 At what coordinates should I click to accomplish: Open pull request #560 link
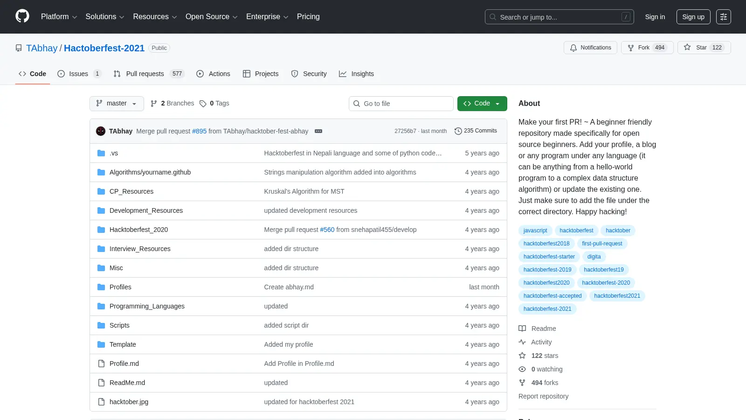point(327,230)
